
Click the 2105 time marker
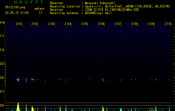pyautogui.click(x=85, y=24)
